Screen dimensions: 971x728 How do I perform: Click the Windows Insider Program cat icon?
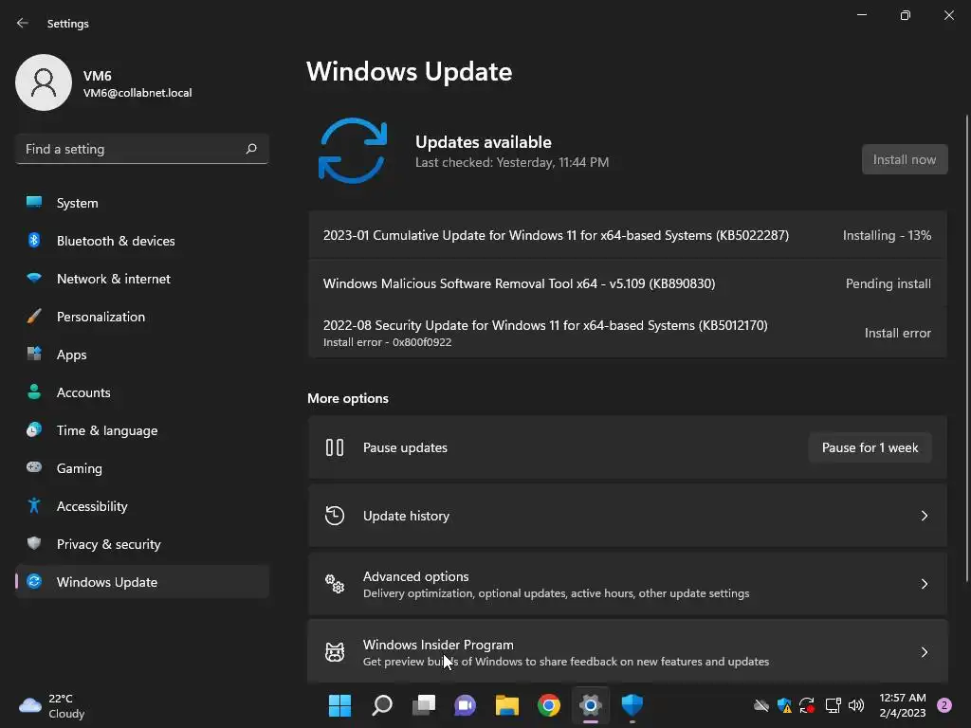pos(335,652)
